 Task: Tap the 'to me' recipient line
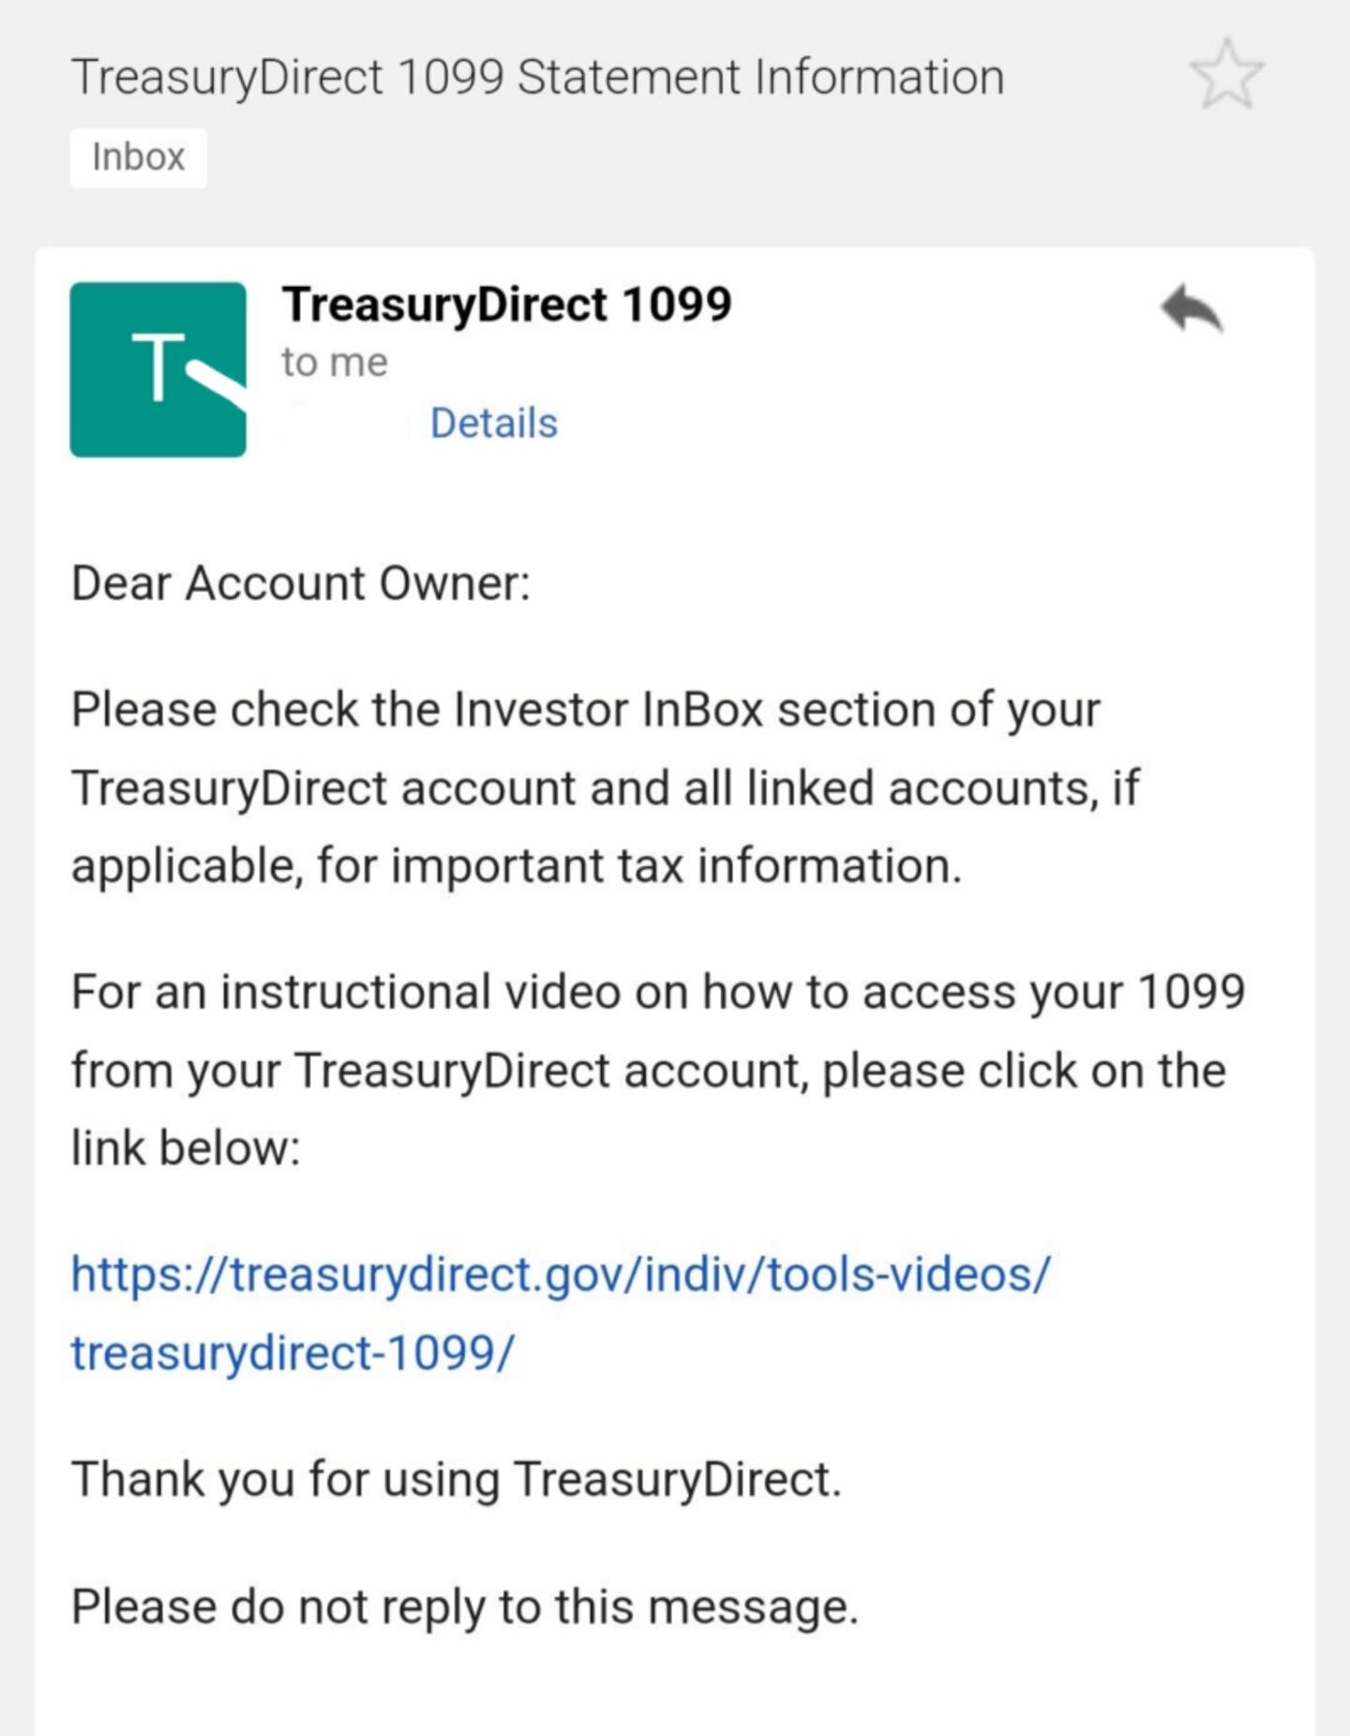pos(335,363)
